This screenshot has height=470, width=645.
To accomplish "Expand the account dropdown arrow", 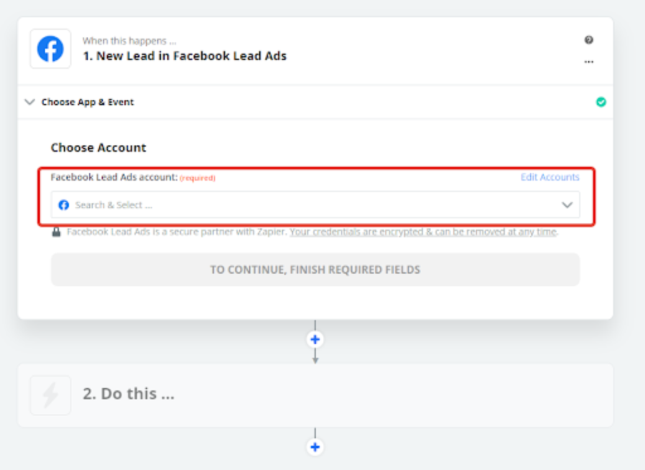I will (x=567, y=205).
